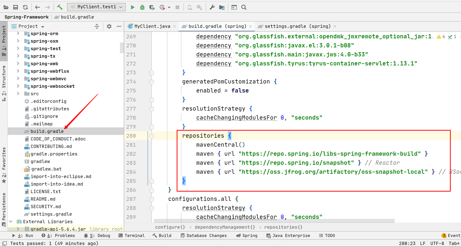
Task: Toggle fold marker at line 287
Action: pyautogui.click(x=152, y=199)
